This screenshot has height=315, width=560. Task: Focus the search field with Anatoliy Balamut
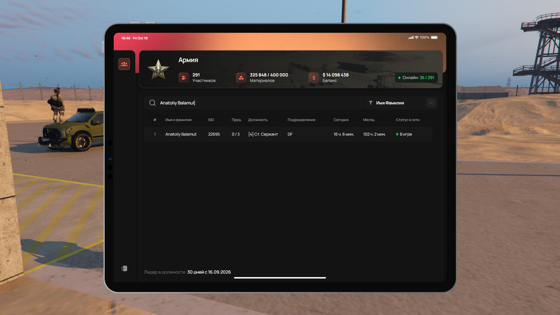coord(254,103)
